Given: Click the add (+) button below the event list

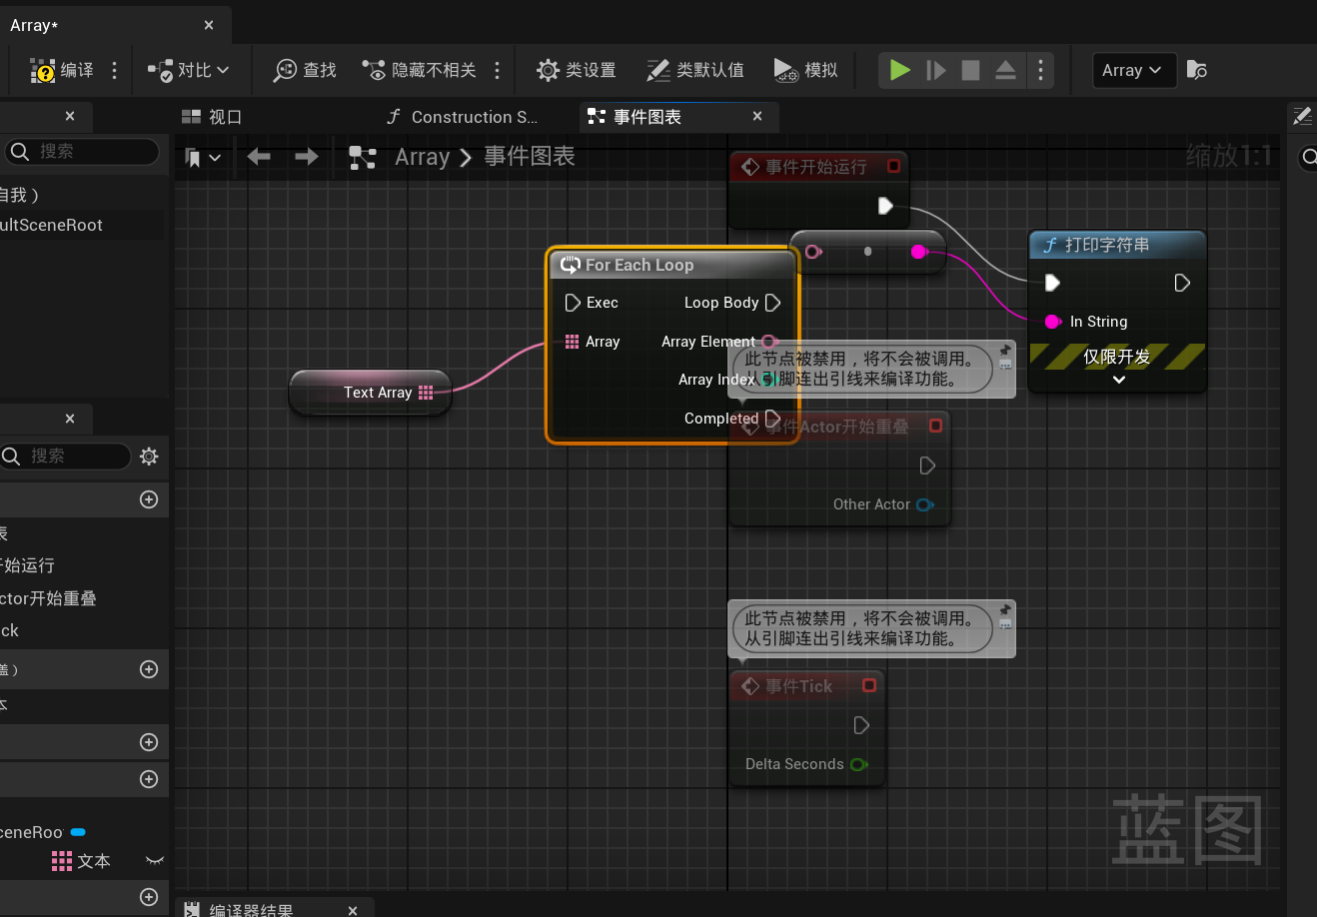Looking at the screenshot, I should [x=149, y=669].
